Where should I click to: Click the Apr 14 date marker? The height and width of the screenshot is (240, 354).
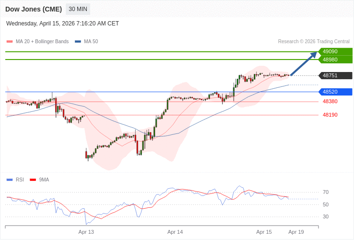pyautogui.click(x=175, y=232)
